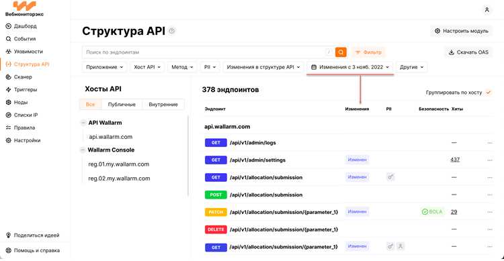Open more options for DELETE row

490,229
